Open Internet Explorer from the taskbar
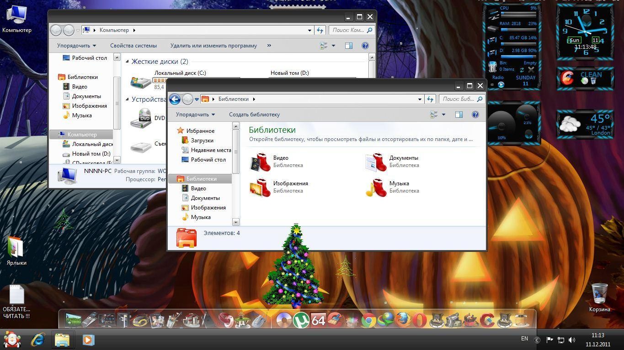The image size is (624, 350). (x=37, y=340)
